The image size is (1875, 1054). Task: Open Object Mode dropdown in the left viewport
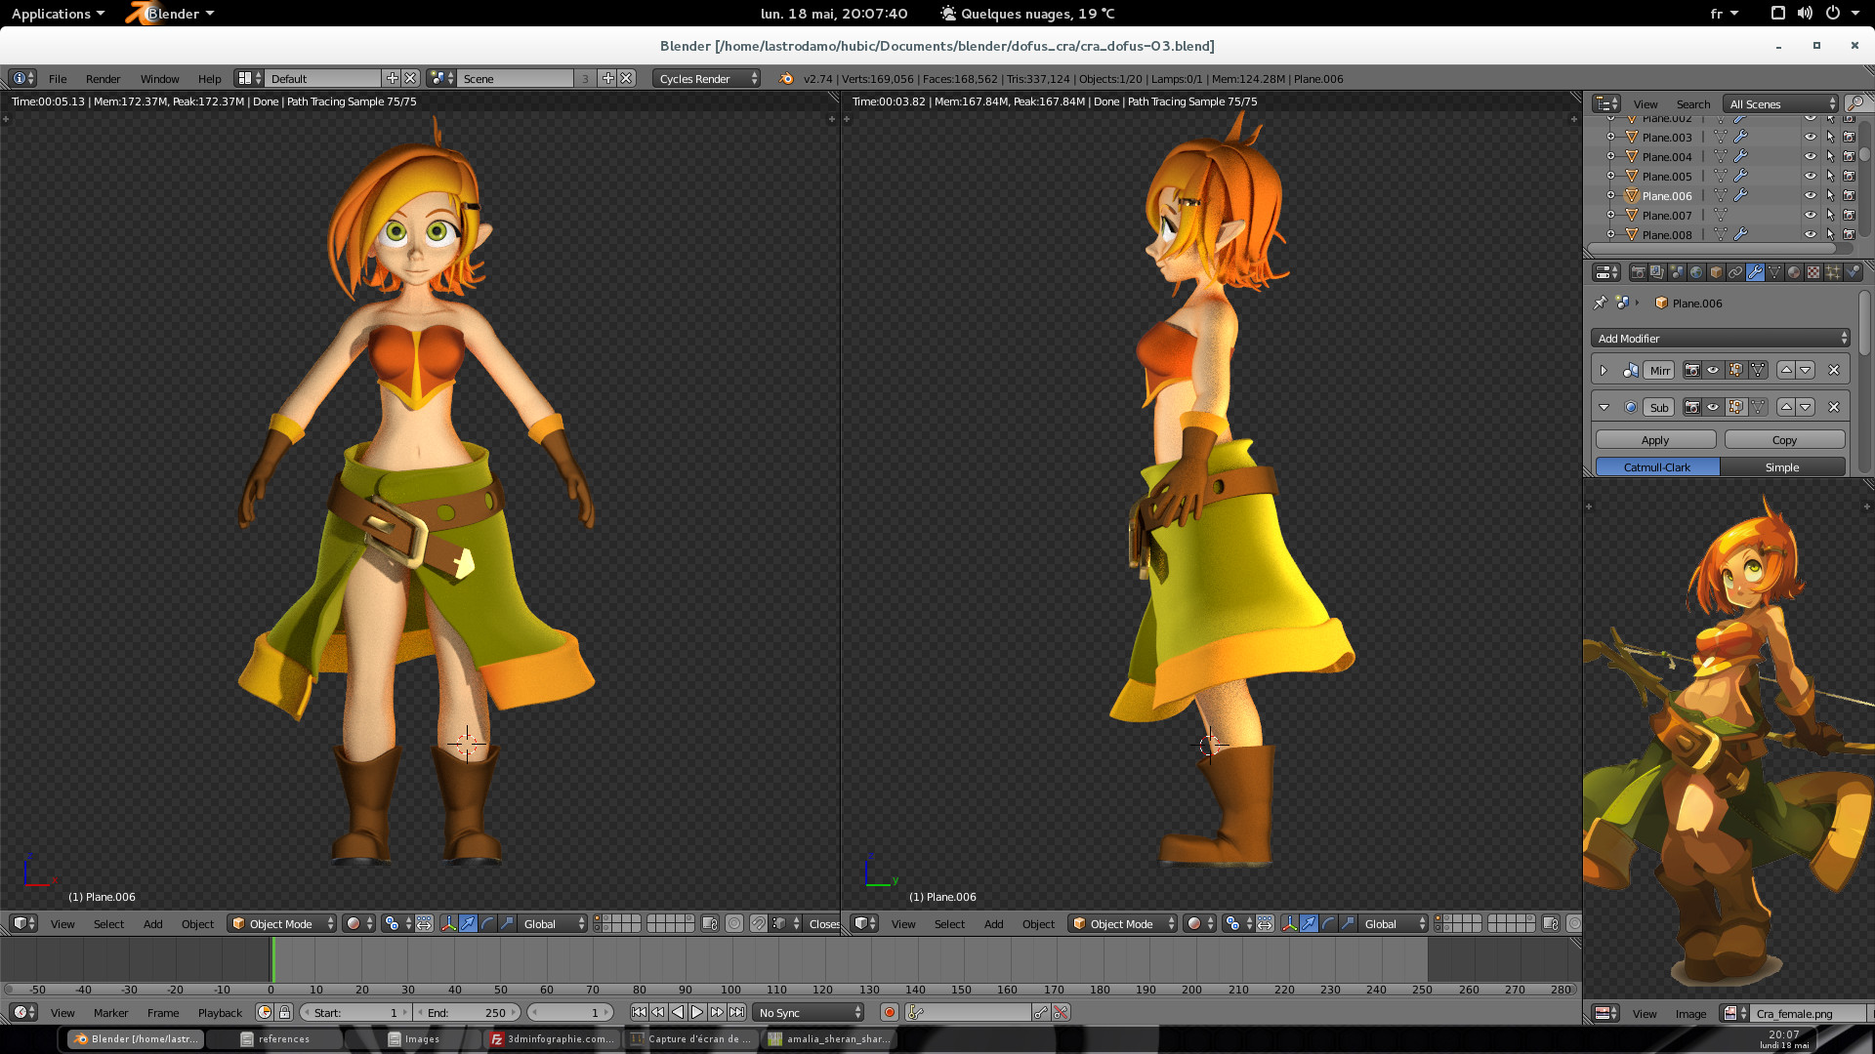pos(281,924)
